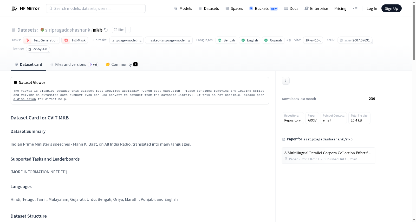The width and height of the screenshot is (416, 222).
Task: Click the Dataset Structure heading
Action: pyautogui.click(x=29, y=216)
